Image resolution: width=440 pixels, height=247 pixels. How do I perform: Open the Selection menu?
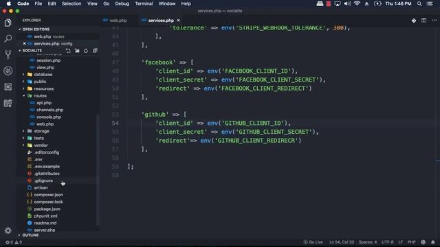(x=71, y=3)
